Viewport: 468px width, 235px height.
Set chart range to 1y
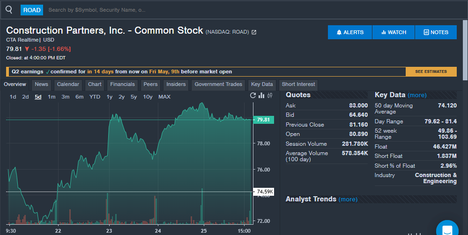point(110,97)
